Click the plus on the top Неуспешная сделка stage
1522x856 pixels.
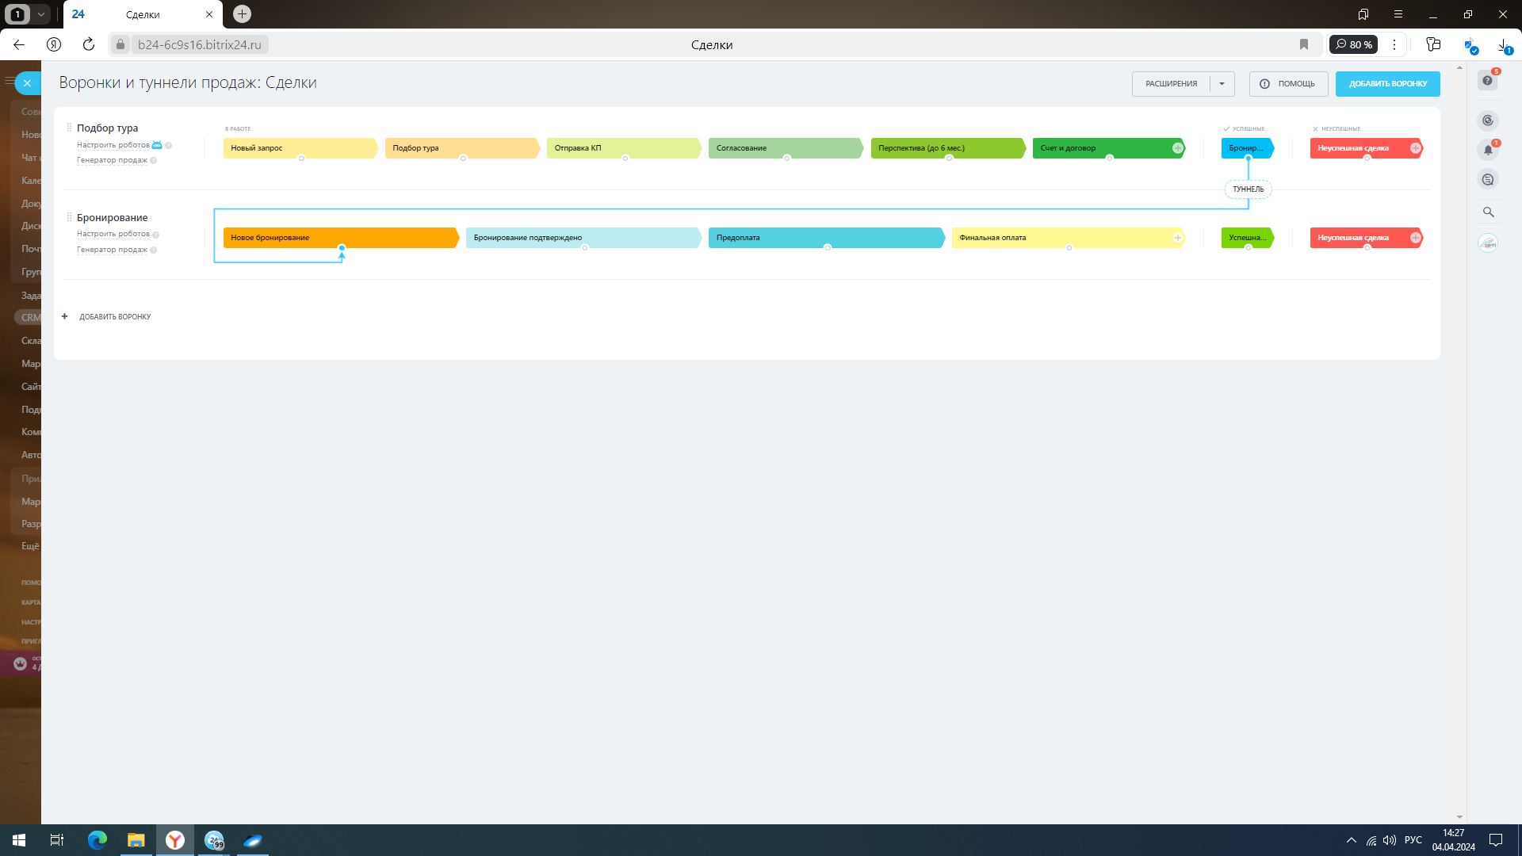[x=1415, y=148]
